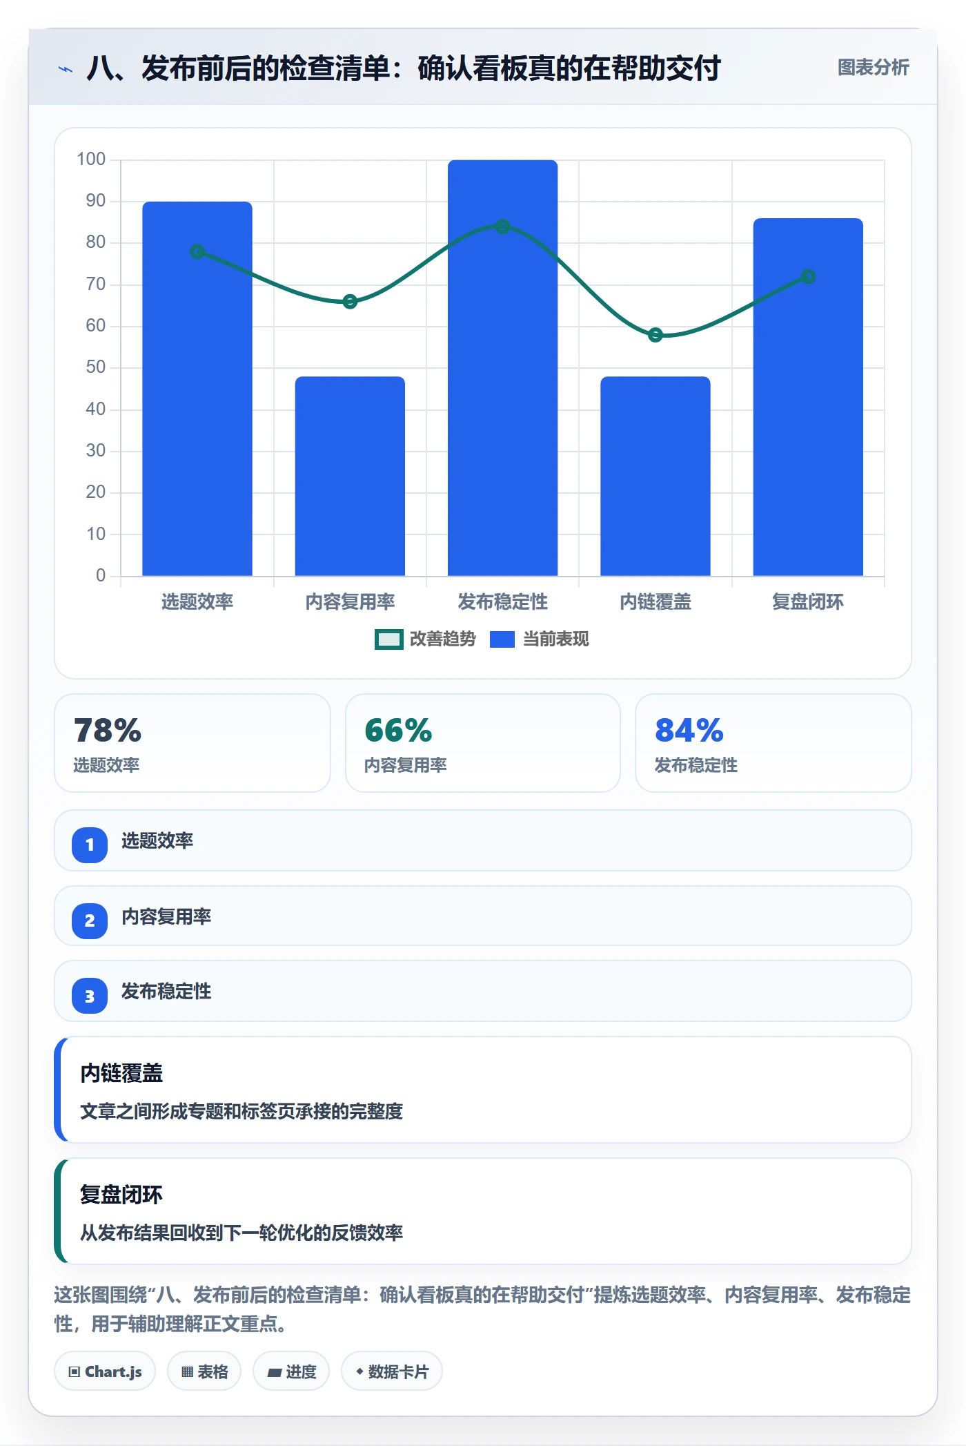Select the 选题效率 bar in the chart

(197, 389)
